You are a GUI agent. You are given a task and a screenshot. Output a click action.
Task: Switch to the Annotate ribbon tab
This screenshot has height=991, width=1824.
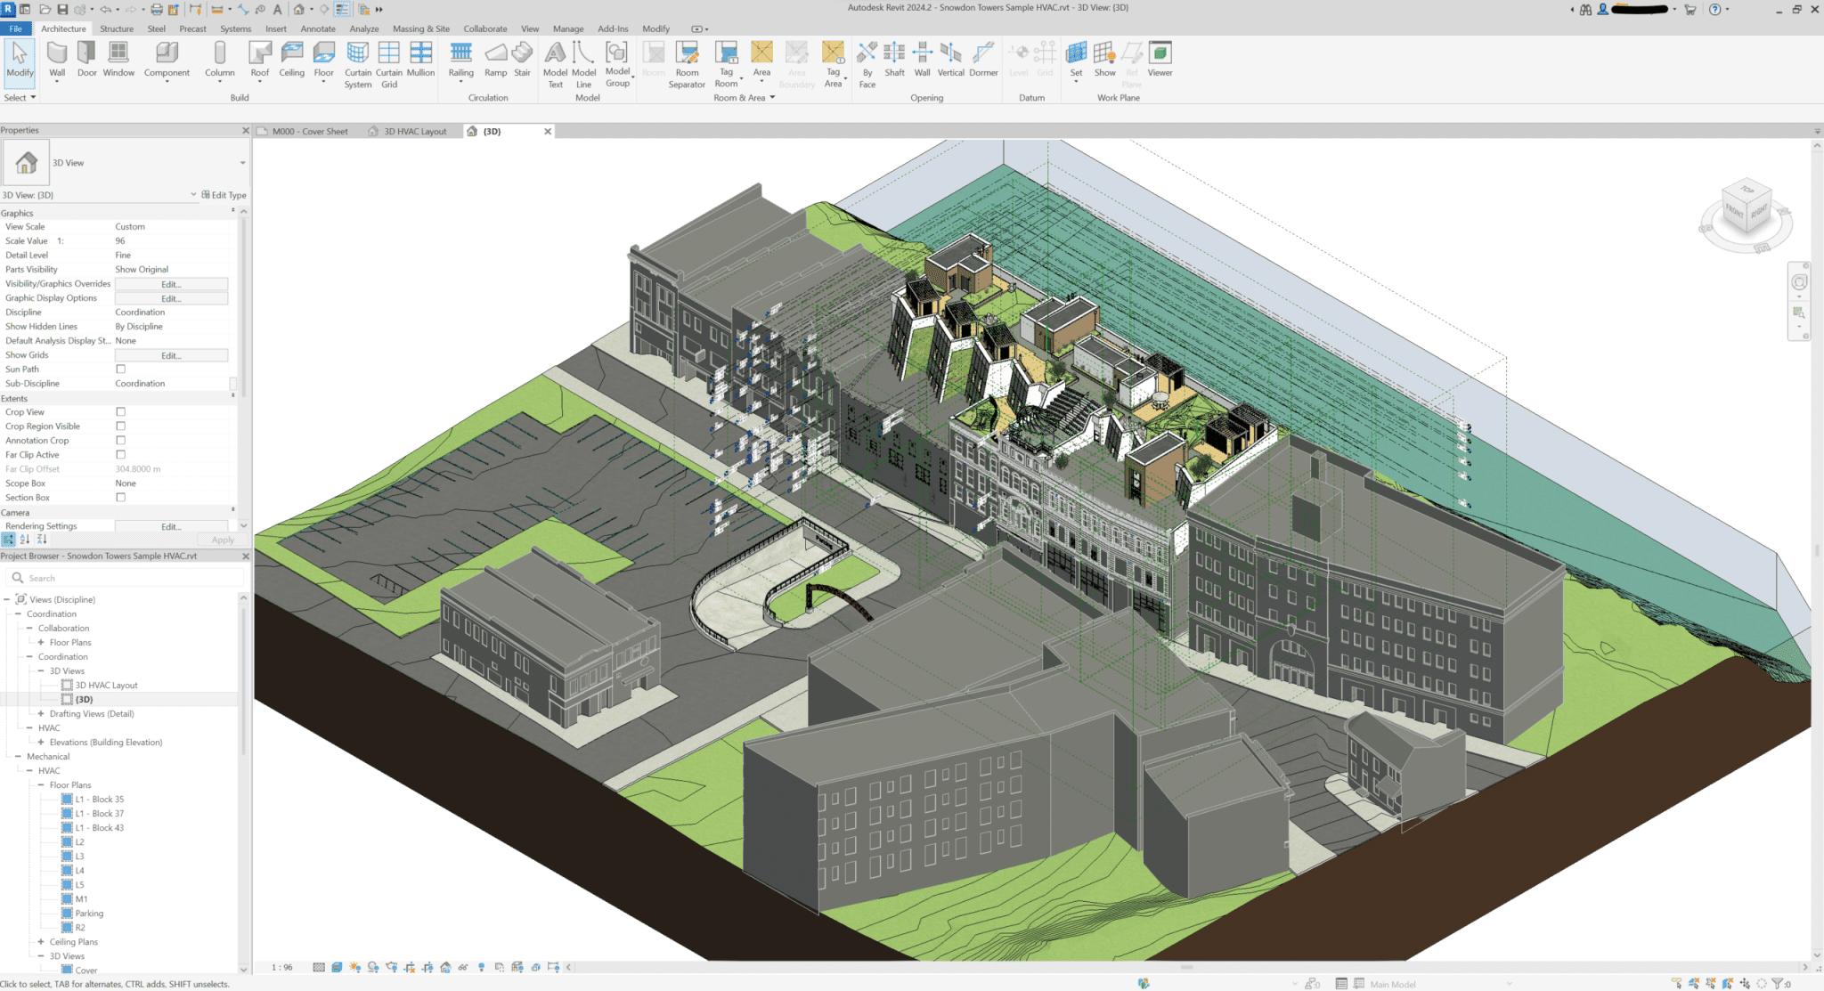tap(318, 28)
